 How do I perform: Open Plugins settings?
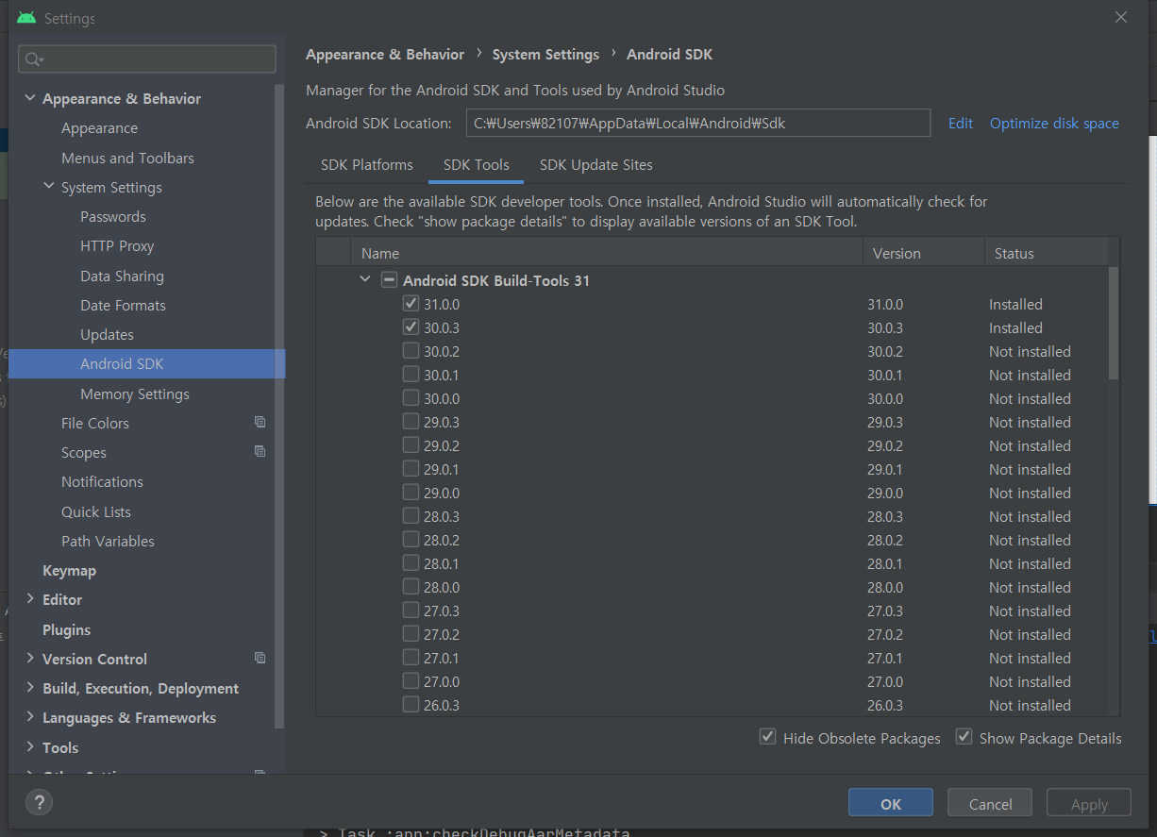(66, 630)
